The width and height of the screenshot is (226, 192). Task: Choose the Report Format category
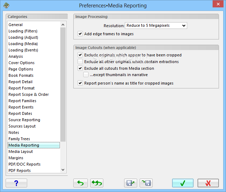tap(34, 88)
